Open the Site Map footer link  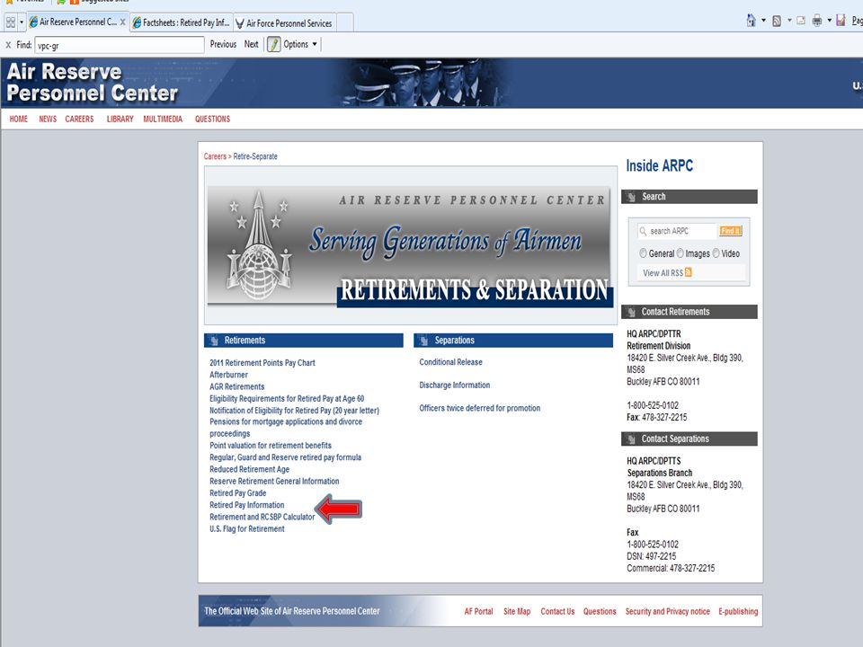click(517, 612)
